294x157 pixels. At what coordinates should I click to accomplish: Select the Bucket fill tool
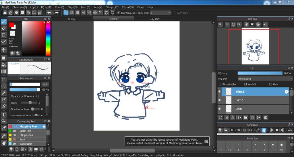pyautogui.click(x=3, y=65)
